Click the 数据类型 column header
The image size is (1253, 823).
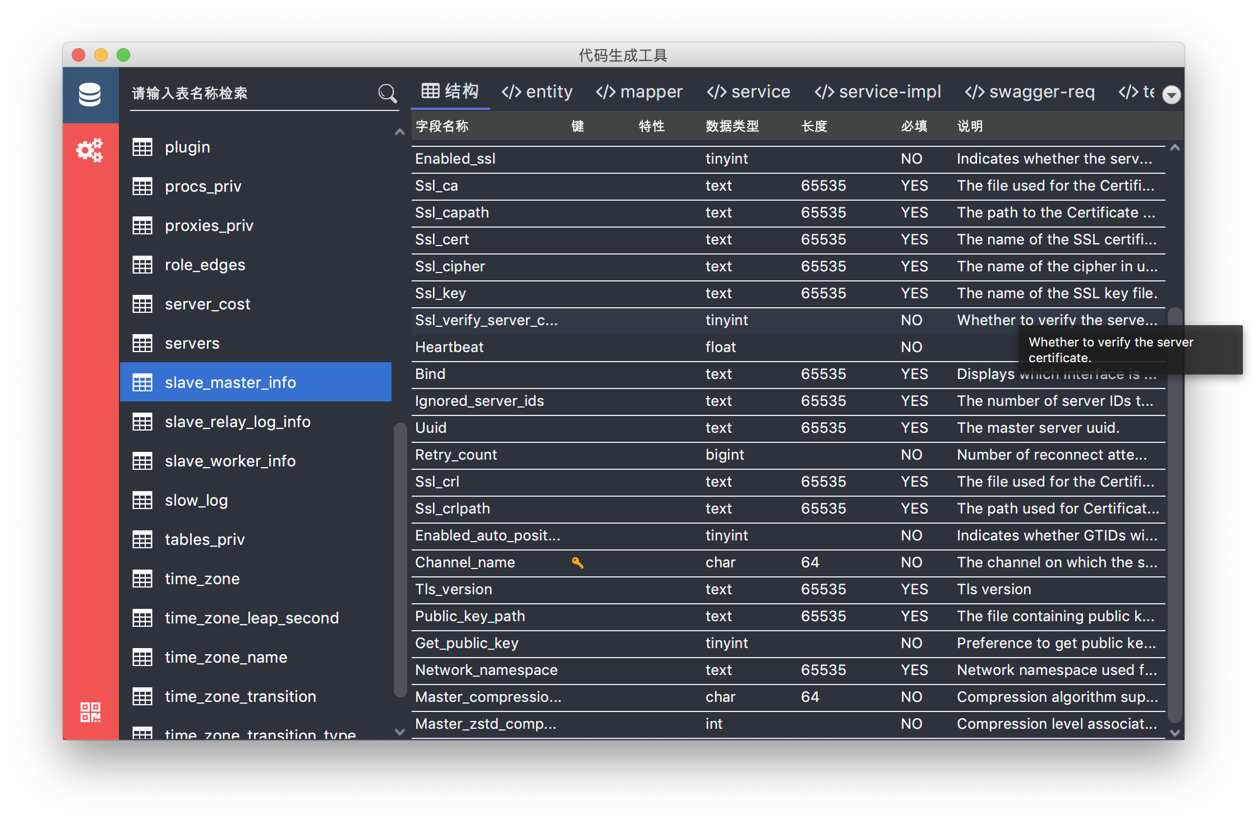(732, 126)
